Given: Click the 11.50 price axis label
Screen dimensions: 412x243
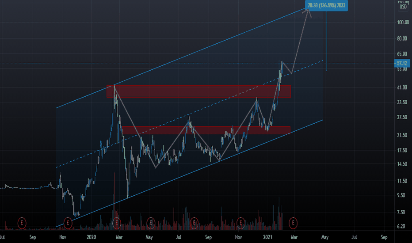Looking at the screenshot, I should 402,181.
